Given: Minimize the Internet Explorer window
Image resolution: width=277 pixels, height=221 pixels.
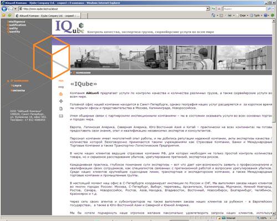Looking at the screenshot, I should click(266, 3).
